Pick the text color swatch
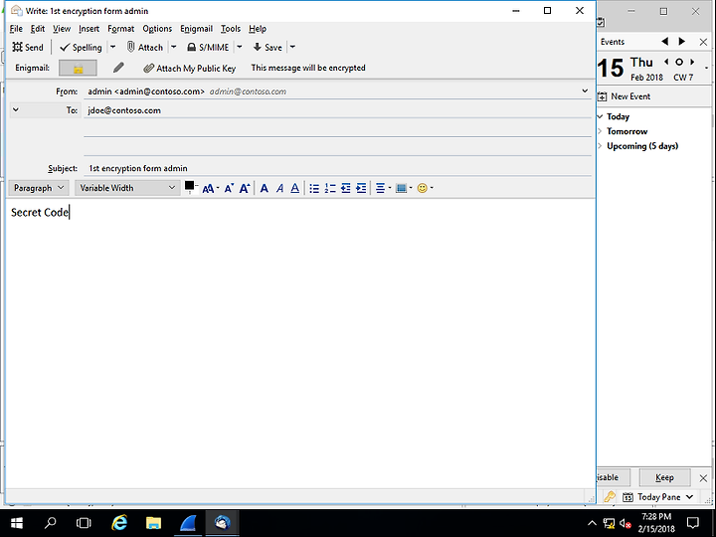 pos(189,186)
